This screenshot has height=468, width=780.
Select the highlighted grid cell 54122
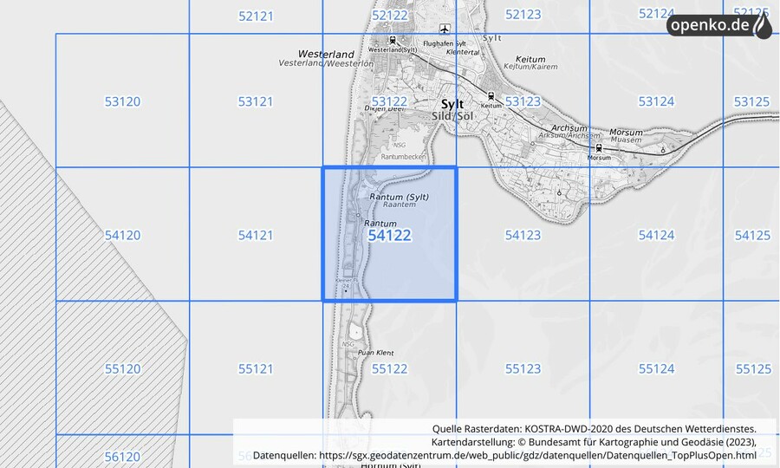click(389, 235)
